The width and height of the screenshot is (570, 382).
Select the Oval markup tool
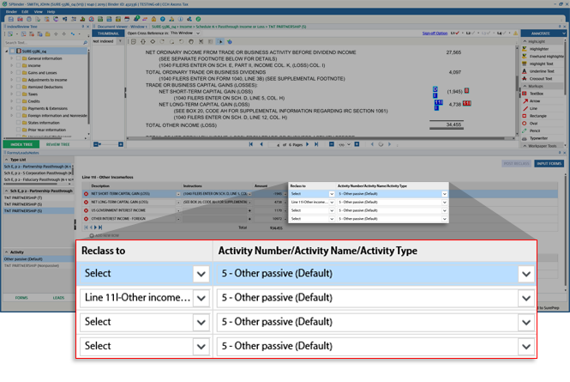pos(535,123)
